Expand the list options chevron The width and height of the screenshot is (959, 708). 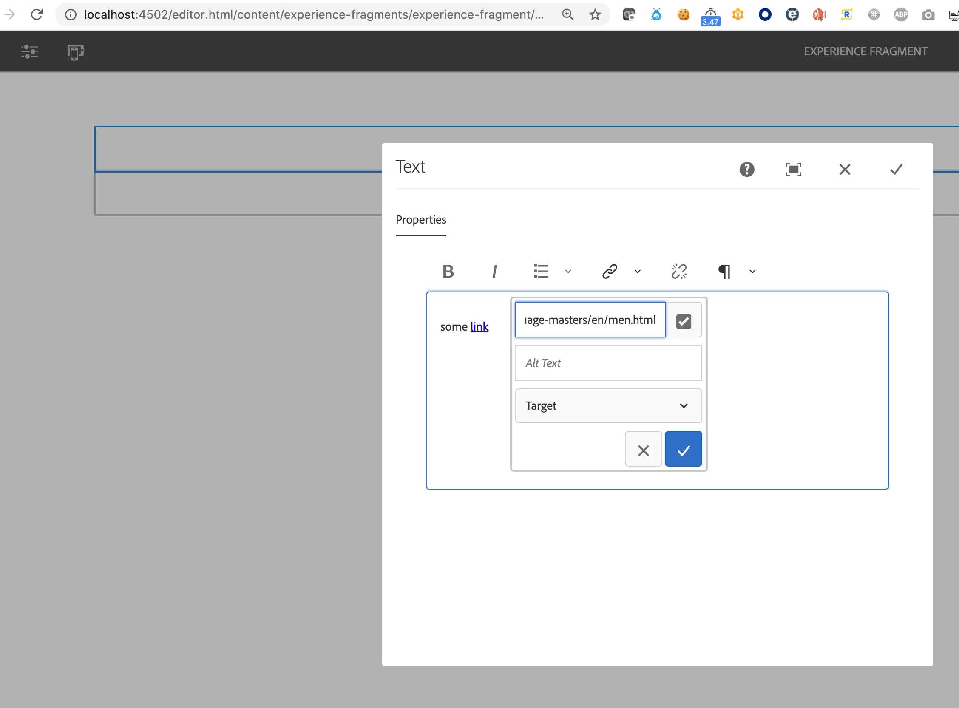[568, 271]
